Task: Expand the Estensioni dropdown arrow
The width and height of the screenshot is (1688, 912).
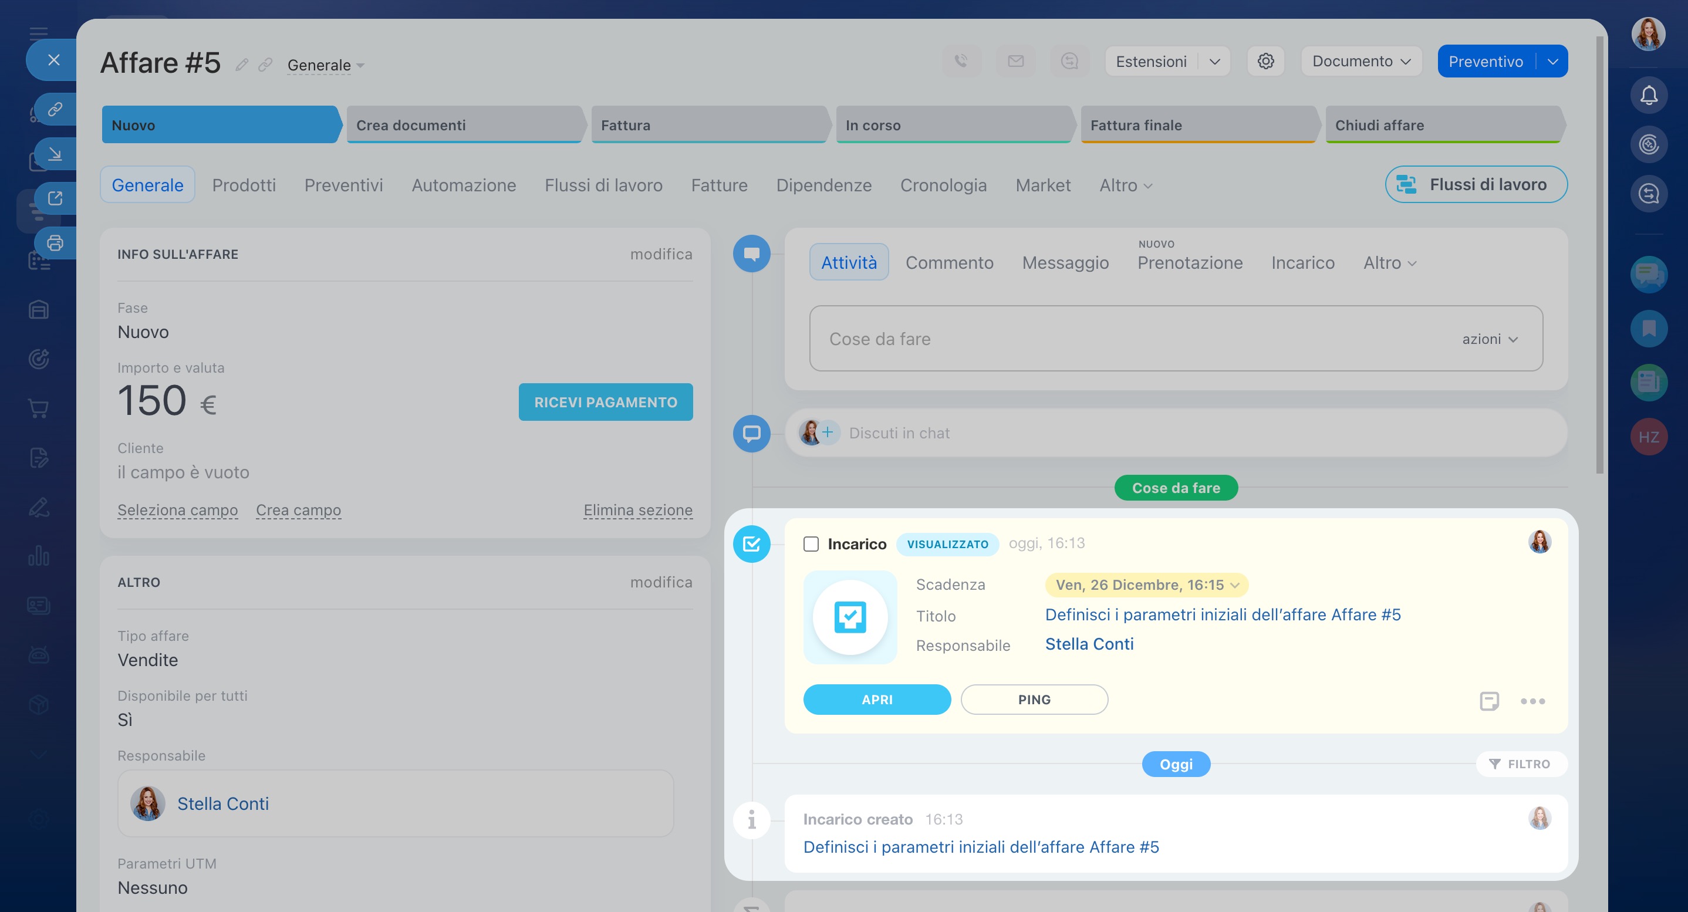Action: click(x=1214, y=62)
